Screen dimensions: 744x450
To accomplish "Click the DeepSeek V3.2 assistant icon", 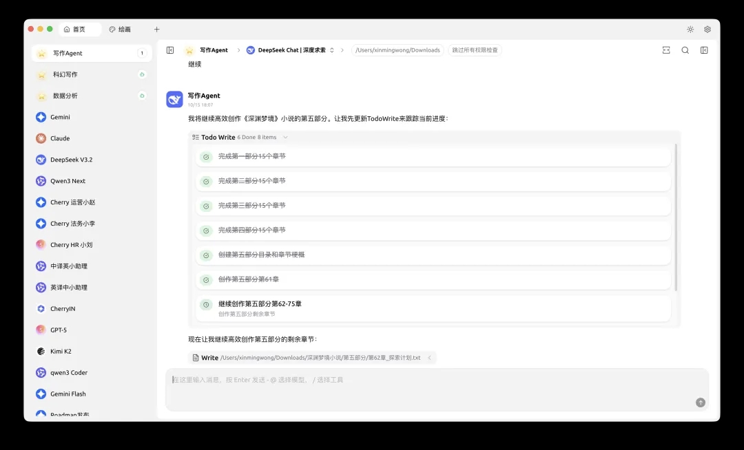I will tap(41, 160).
